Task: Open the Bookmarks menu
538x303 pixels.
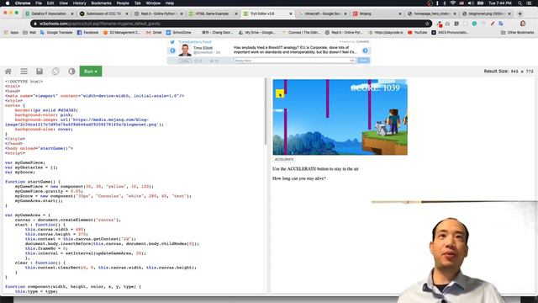Action: click(x=101, y=3)
